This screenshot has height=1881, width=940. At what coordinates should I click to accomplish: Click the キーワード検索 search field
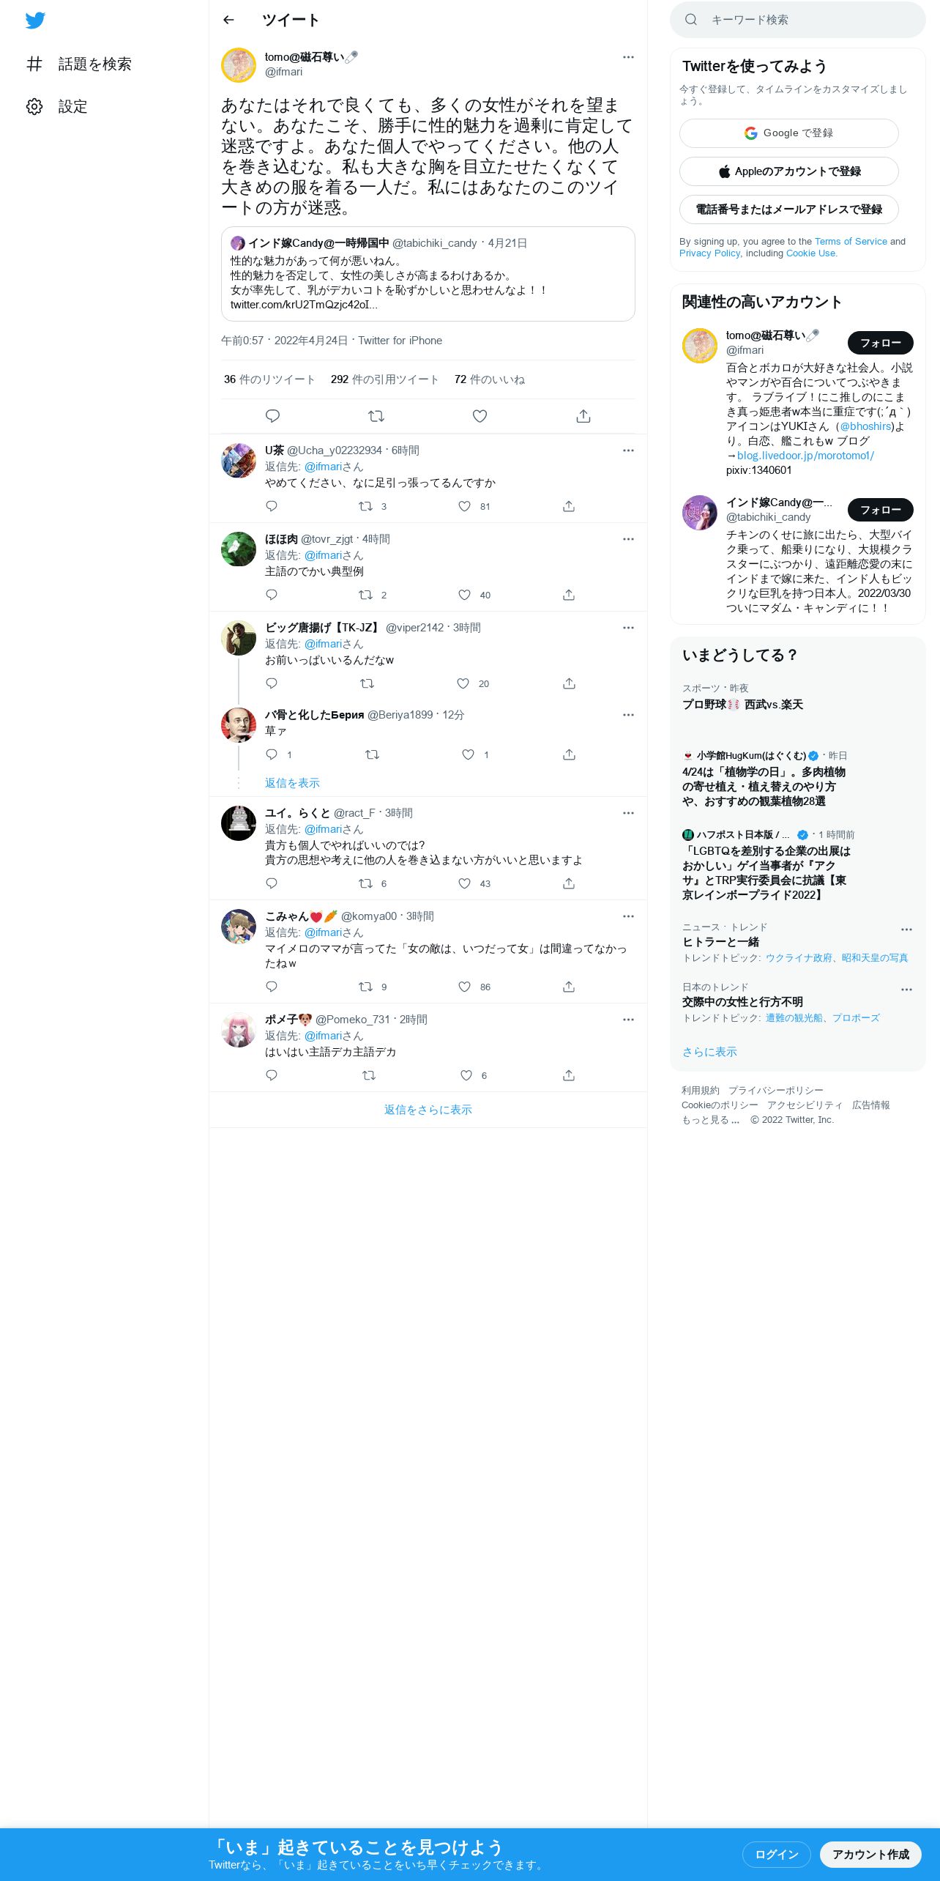pos(798,20)
